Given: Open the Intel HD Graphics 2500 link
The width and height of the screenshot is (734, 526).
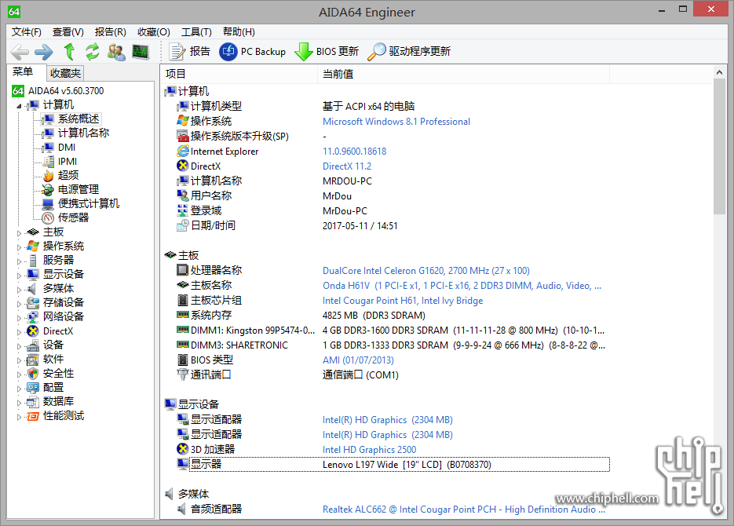Looking at the screenshot, I should pyautogui.click(x=369, y=450).
